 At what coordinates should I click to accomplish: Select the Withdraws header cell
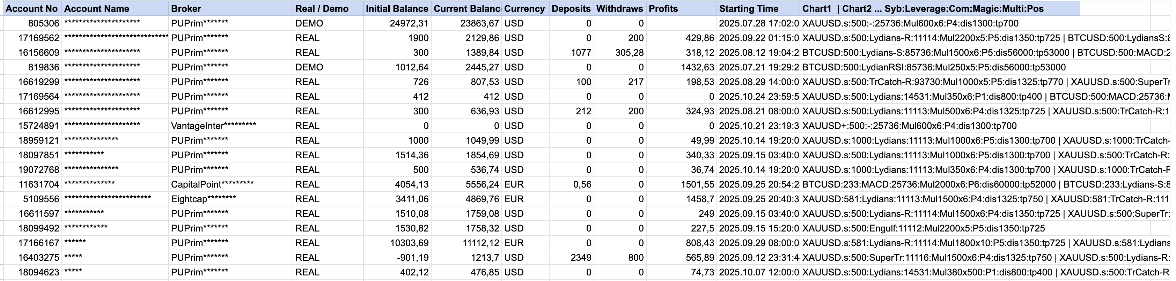pos(619,9)
